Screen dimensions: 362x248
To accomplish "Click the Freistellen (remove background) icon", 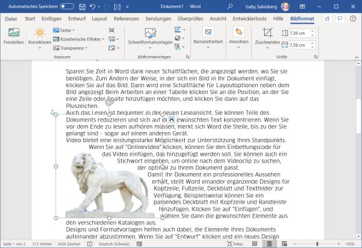I will tap(14, 32).
